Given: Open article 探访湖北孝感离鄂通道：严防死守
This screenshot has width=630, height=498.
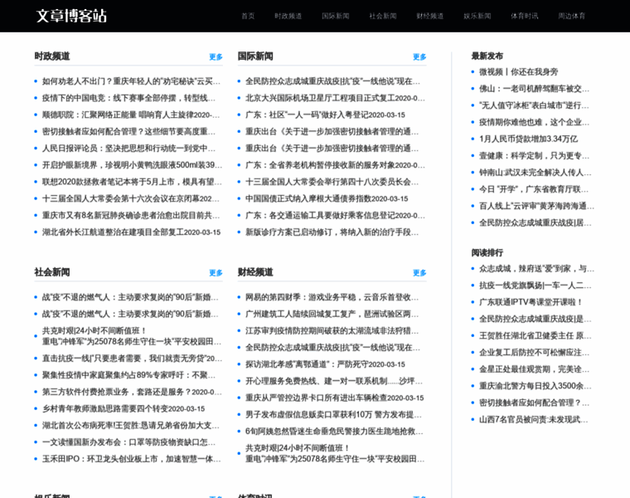Looking at the screenshot, I should coord(326,364).
